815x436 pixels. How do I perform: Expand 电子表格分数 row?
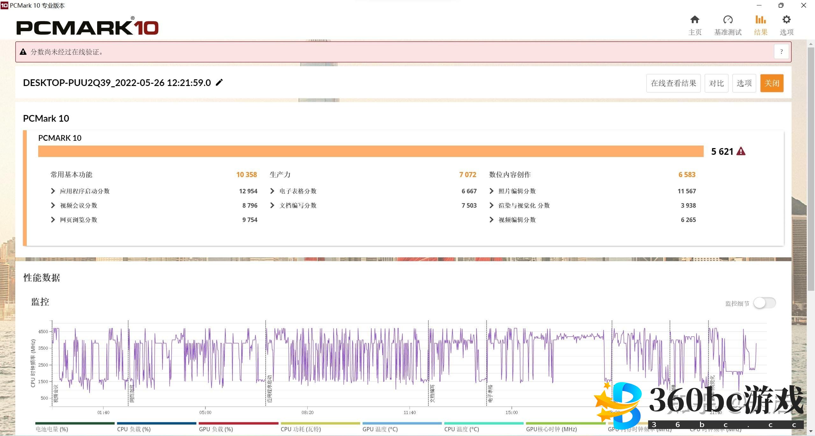pyautogui.click(x=272, y=191)
